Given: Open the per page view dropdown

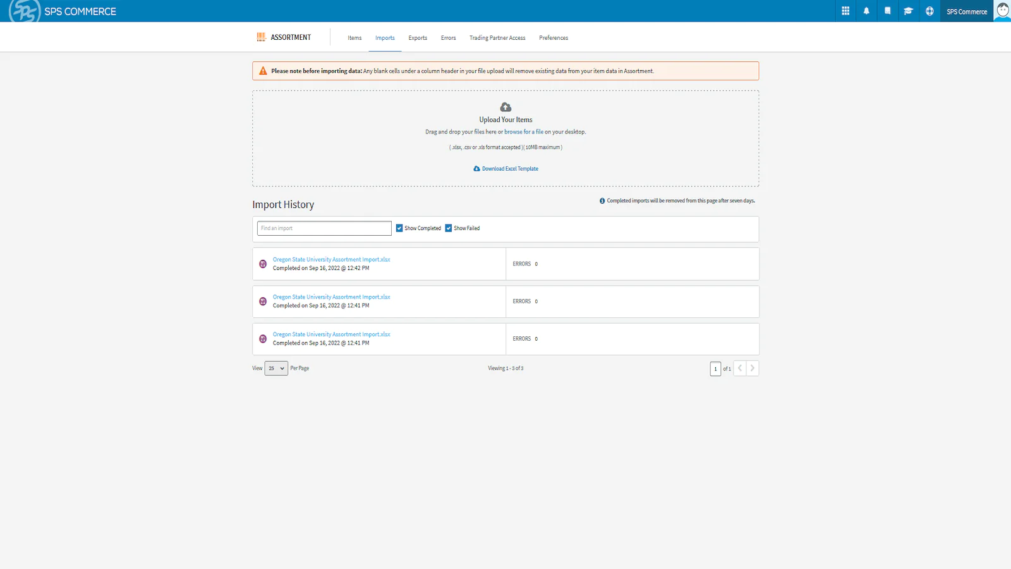Looking at the screenshot, I should (276, 369).
